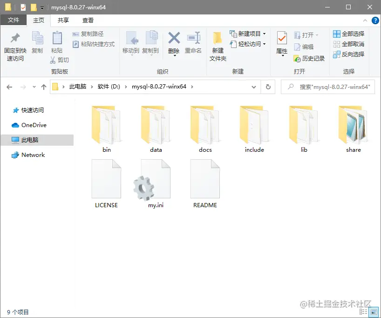381x318 pixels.
Task: Select the share folder
Action: point(353,129)
